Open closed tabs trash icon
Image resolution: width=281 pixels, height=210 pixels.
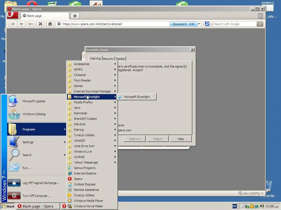pyautogui.click(x=260, y=16)
